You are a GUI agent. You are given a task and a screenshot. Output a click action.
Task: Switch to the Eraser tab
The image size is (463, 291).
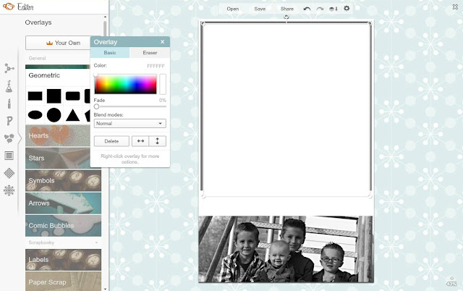click(150, 53)
